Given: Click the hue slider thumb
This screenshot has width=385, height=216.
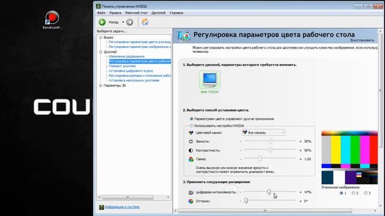Looking at the screenshot, I should pos(246,201).
